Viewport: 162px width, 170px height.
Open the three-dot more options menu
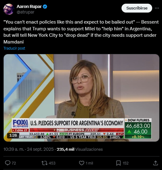(157, 8)
